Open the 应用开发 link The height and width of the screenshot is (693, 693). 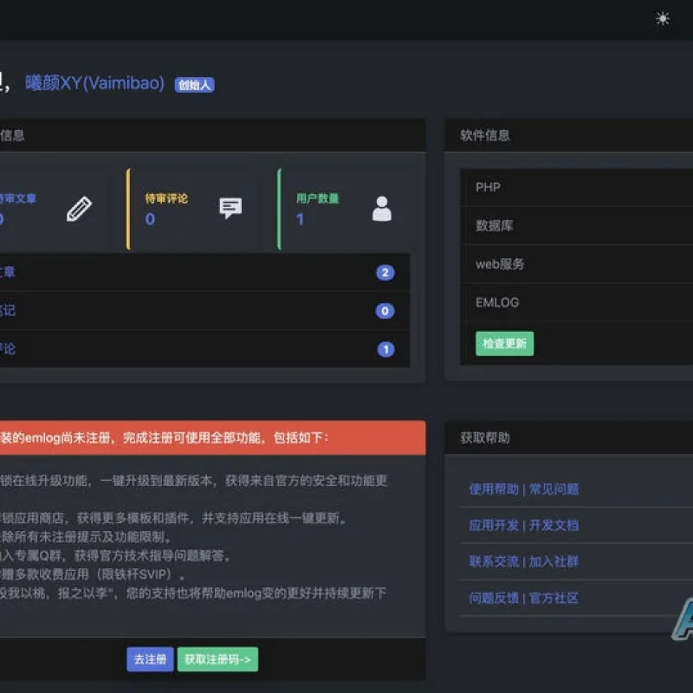coord(494,526)
